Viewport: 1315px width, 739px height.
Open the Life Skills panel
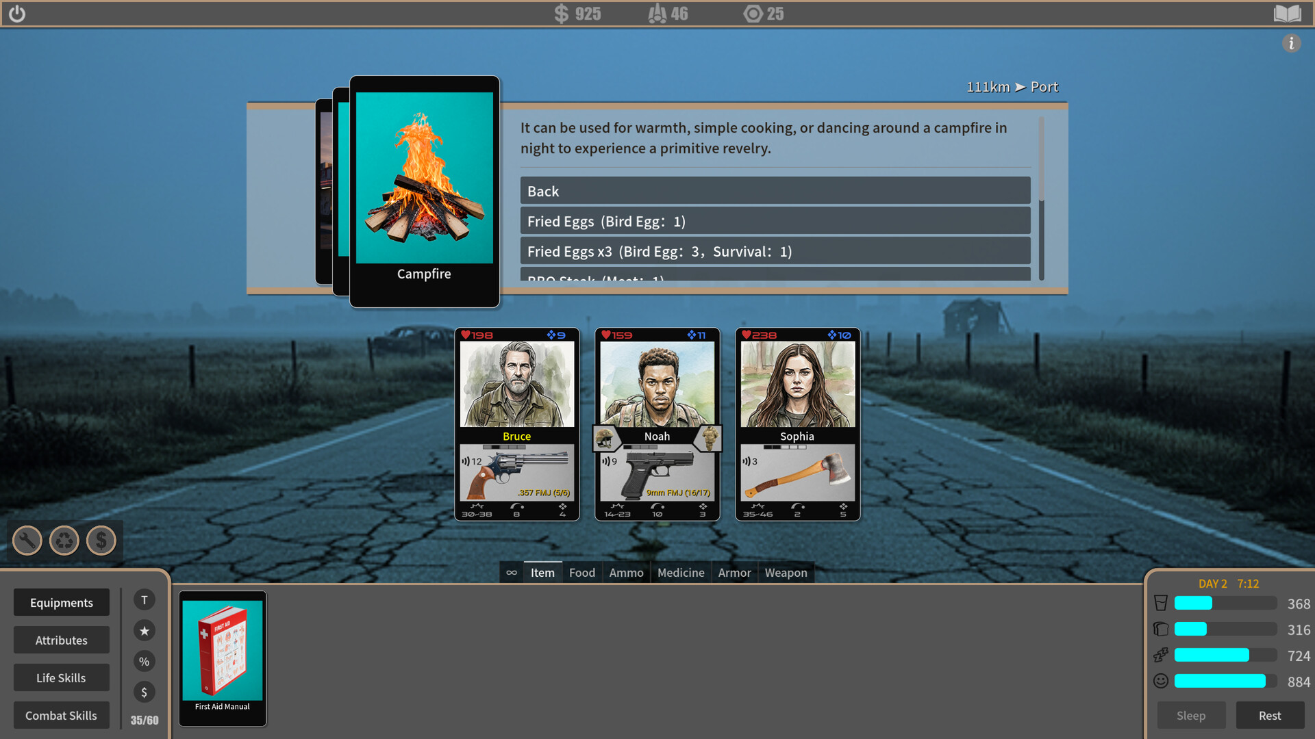click(61, 677)
